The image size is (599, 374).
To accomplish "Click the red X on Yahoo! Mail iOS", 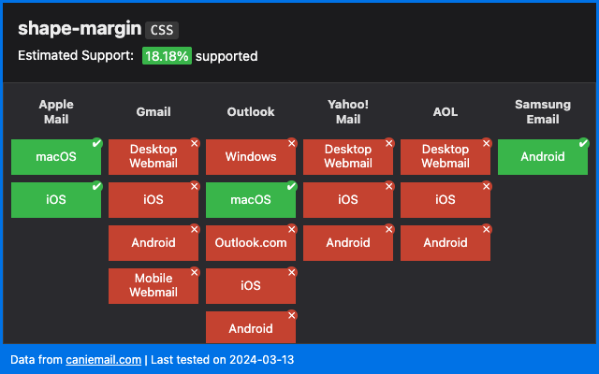I will pos(388,186).
